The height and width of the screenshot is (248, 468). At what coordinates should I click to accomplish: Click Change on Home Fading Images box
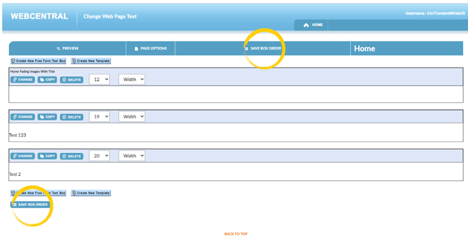click(x=22, y=80)
